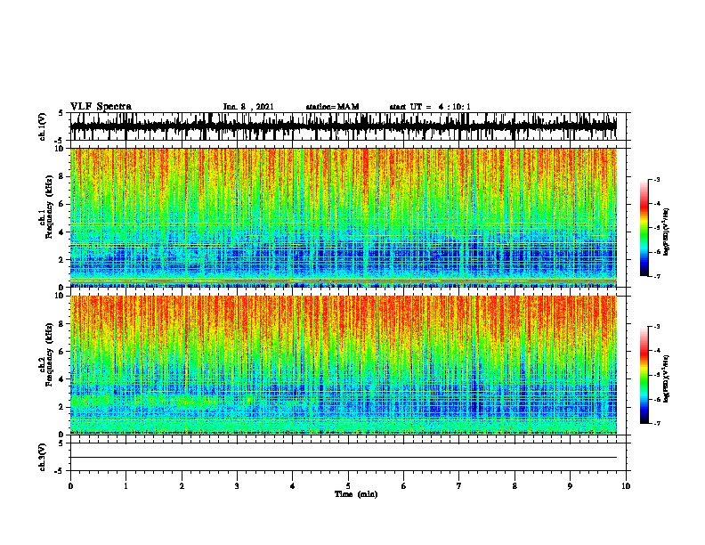The width and height of the screenshot is (705, 545).
Task: Click the '-5' tick on ch.3(V) axis
Action: pyautogui.click(x=61, y=471)
